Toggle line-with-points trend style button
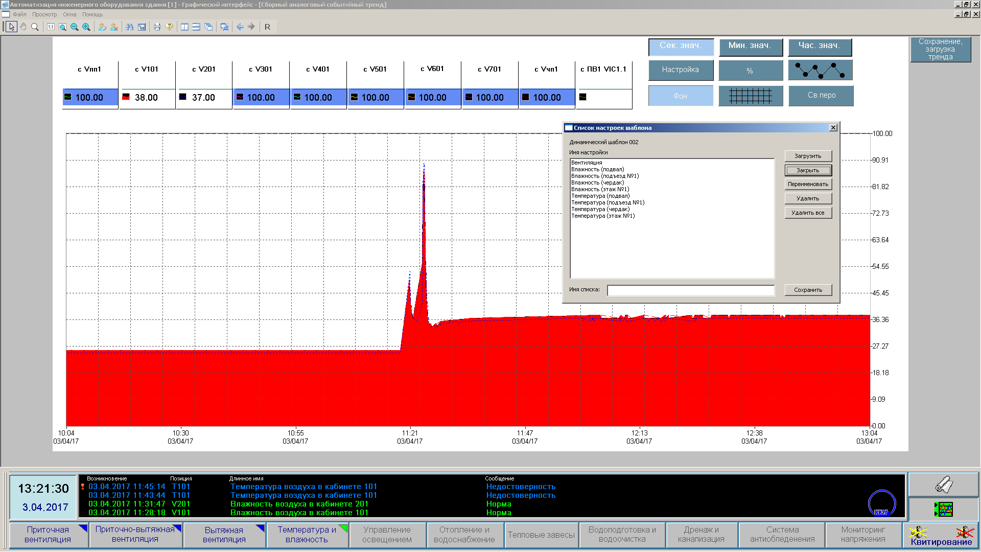 (820, 71)
